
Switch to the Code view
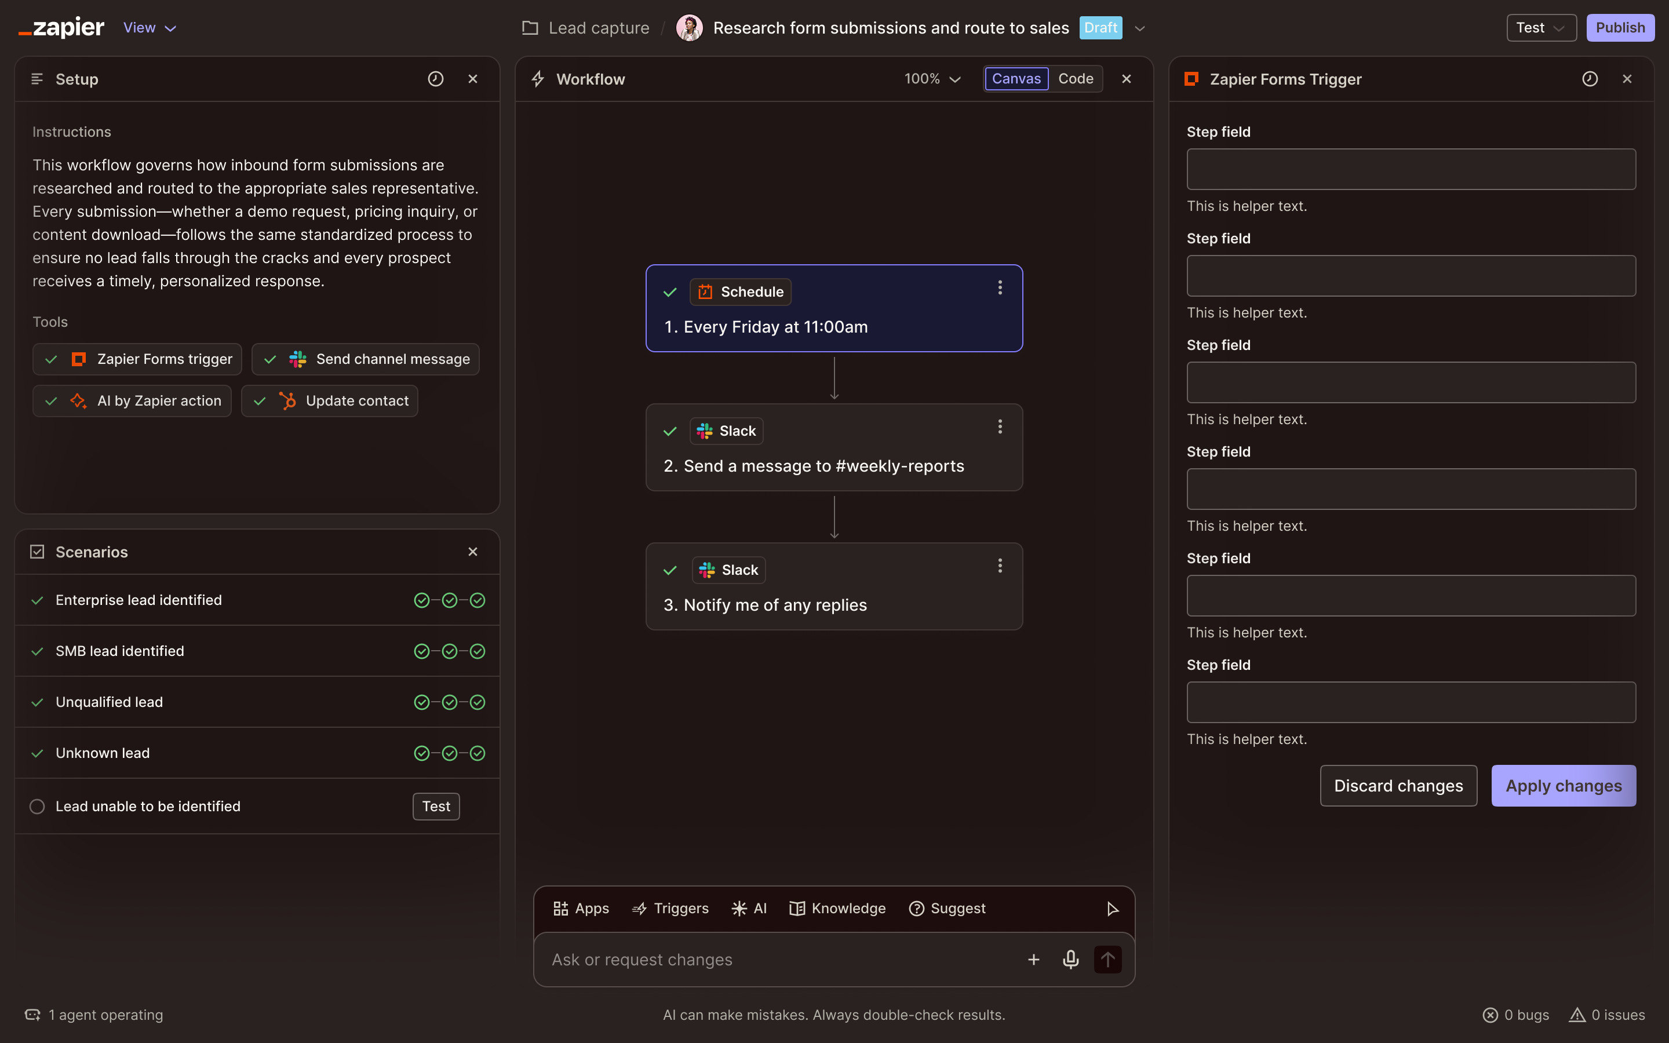click(x=1075, y=79)
